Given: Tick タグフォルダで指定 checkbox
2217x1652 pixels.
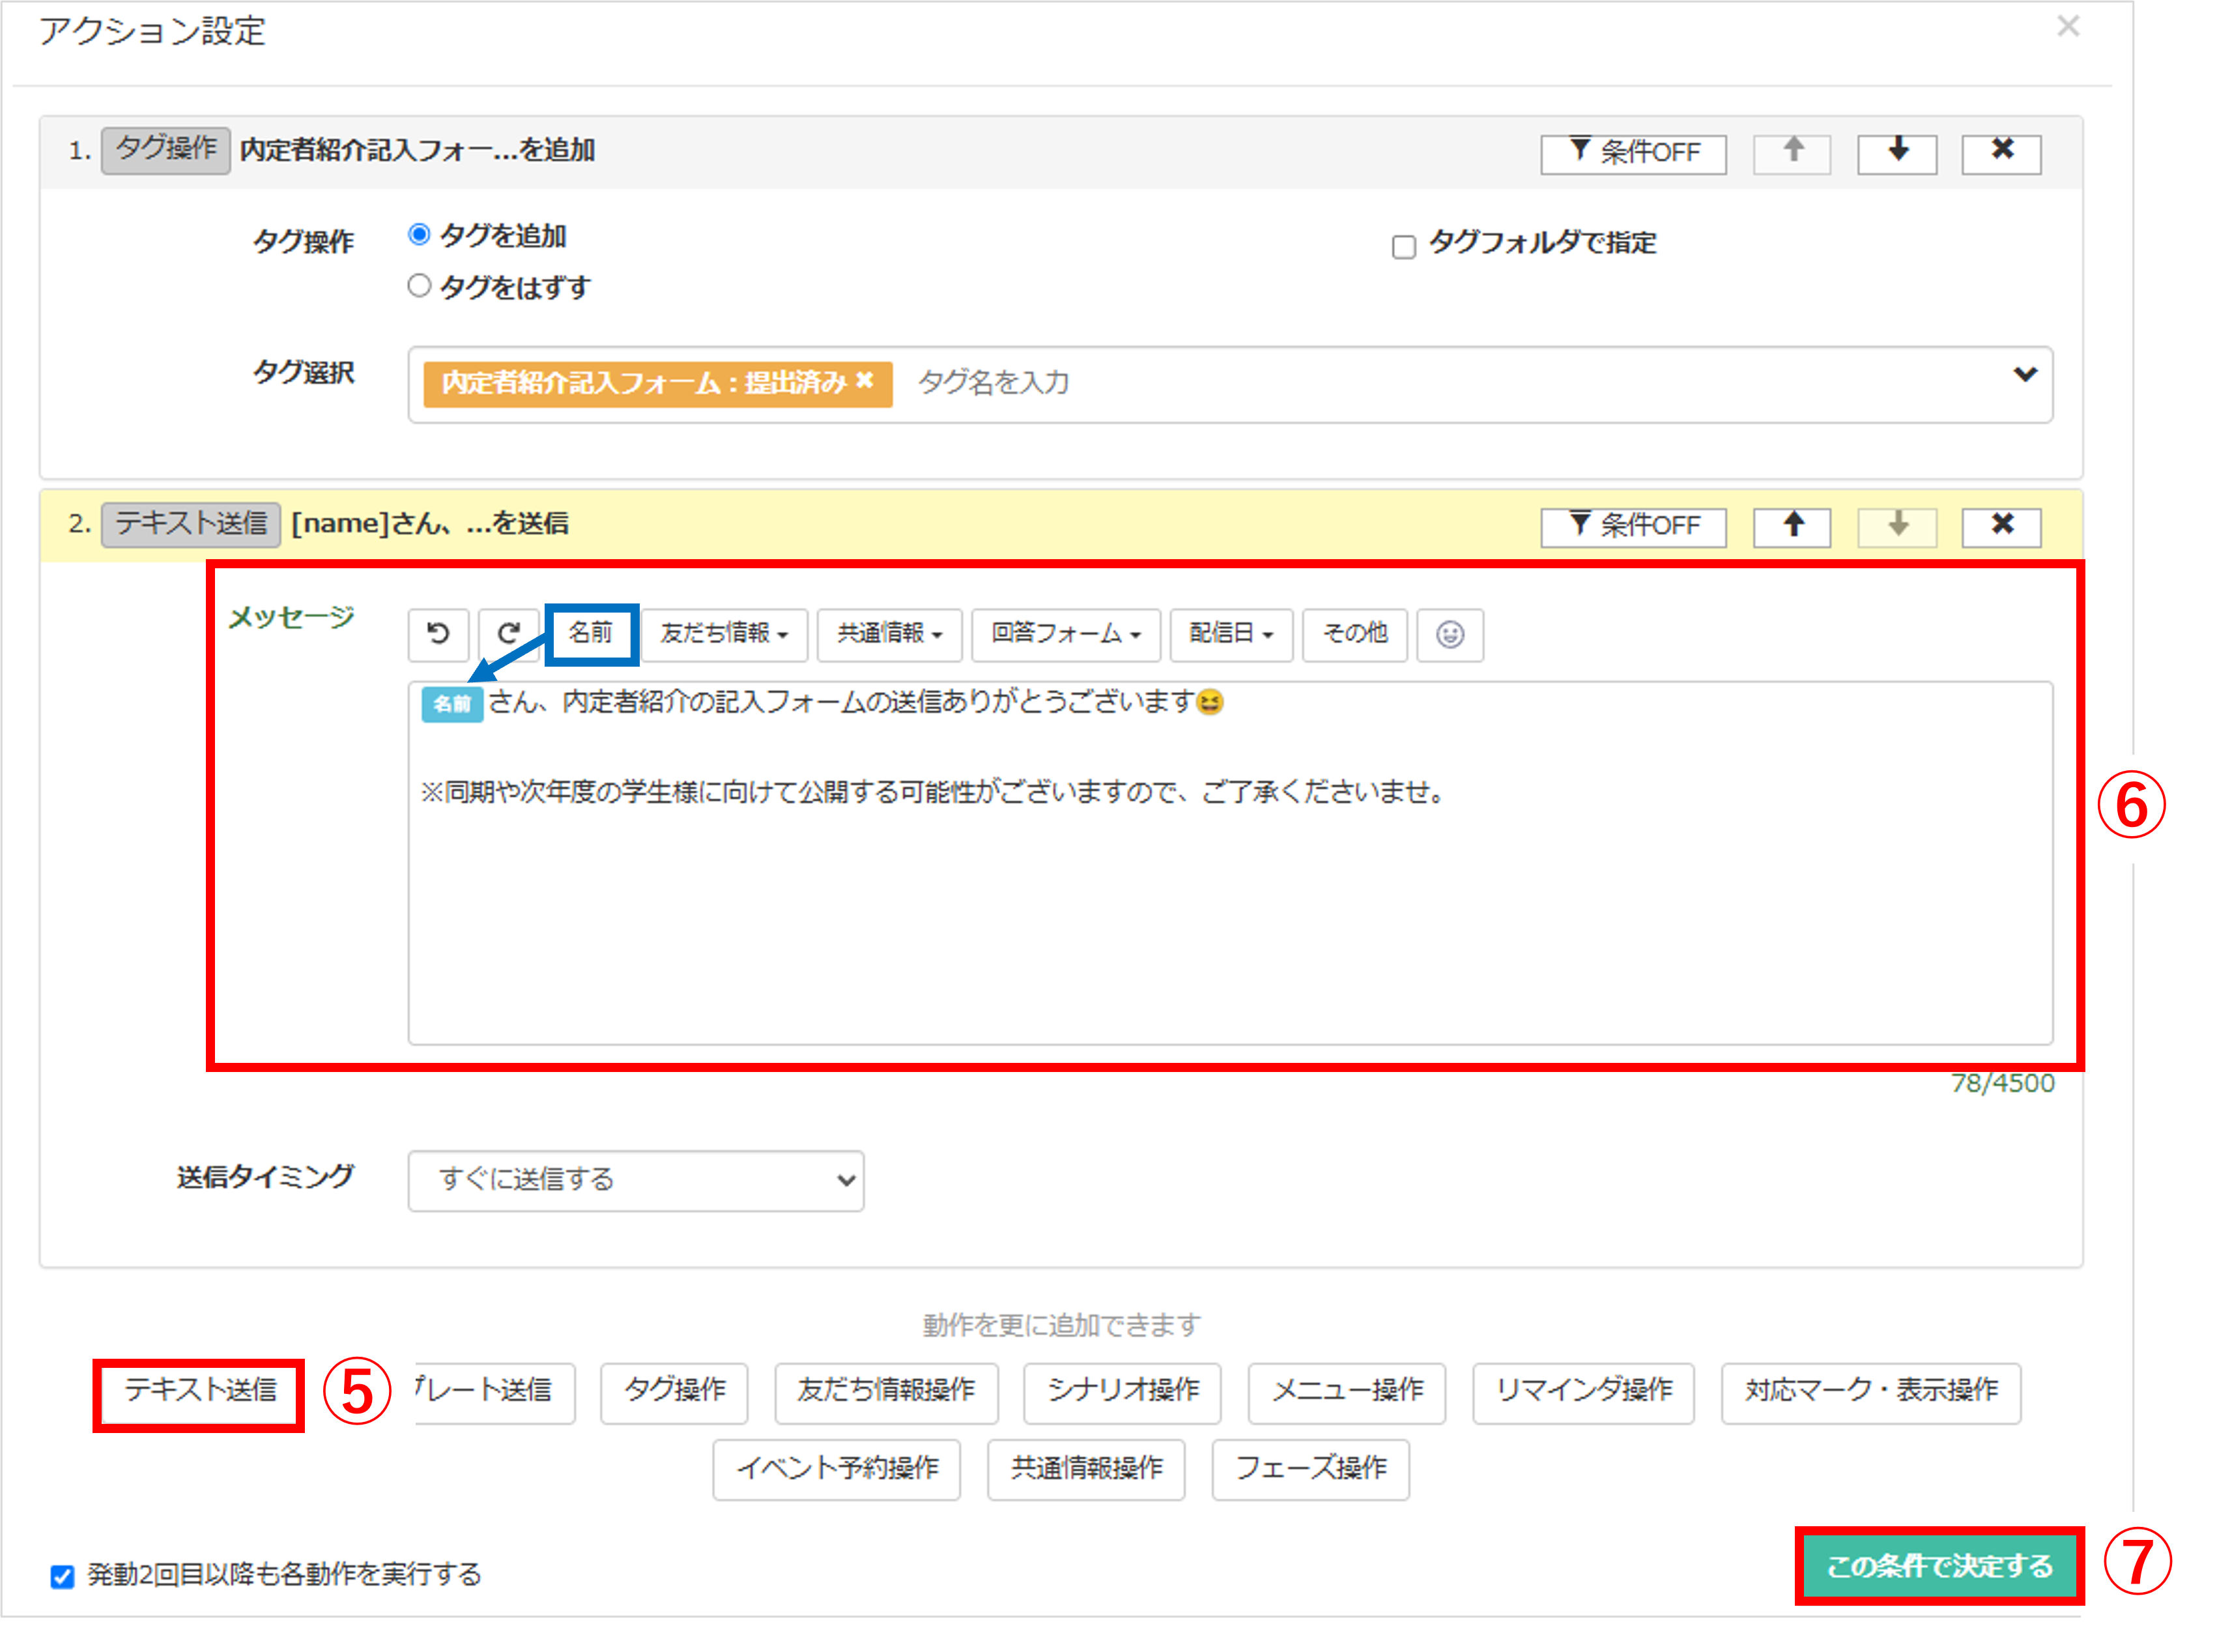Looking at the screenshot, I should click(x=1403, y=246).
